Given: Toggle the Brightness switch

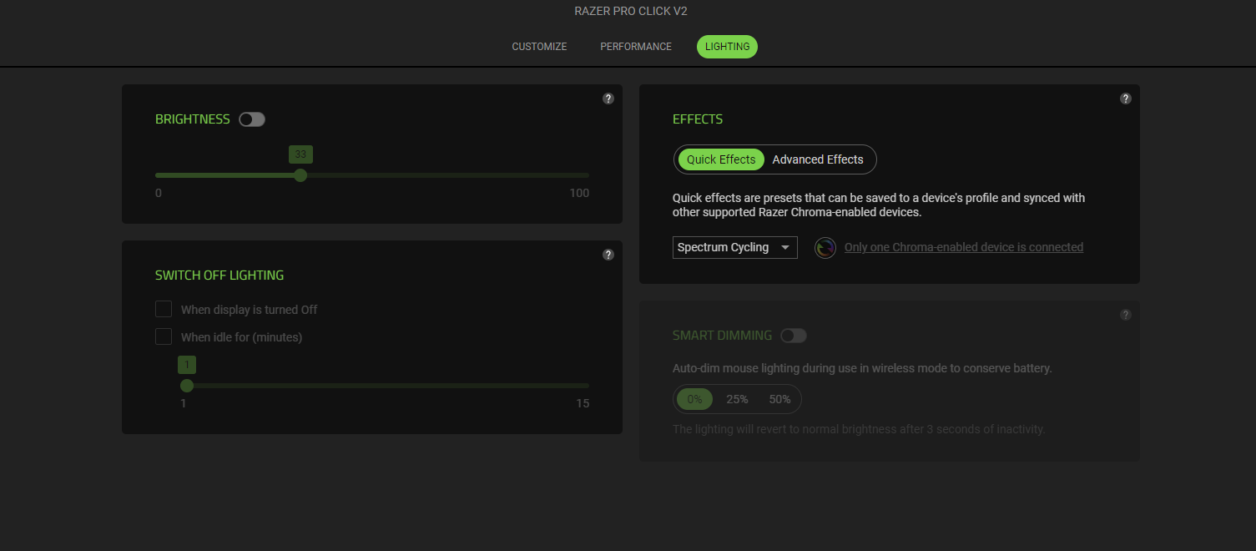Looking at the screenshot, I should click(x=252, y=119).
